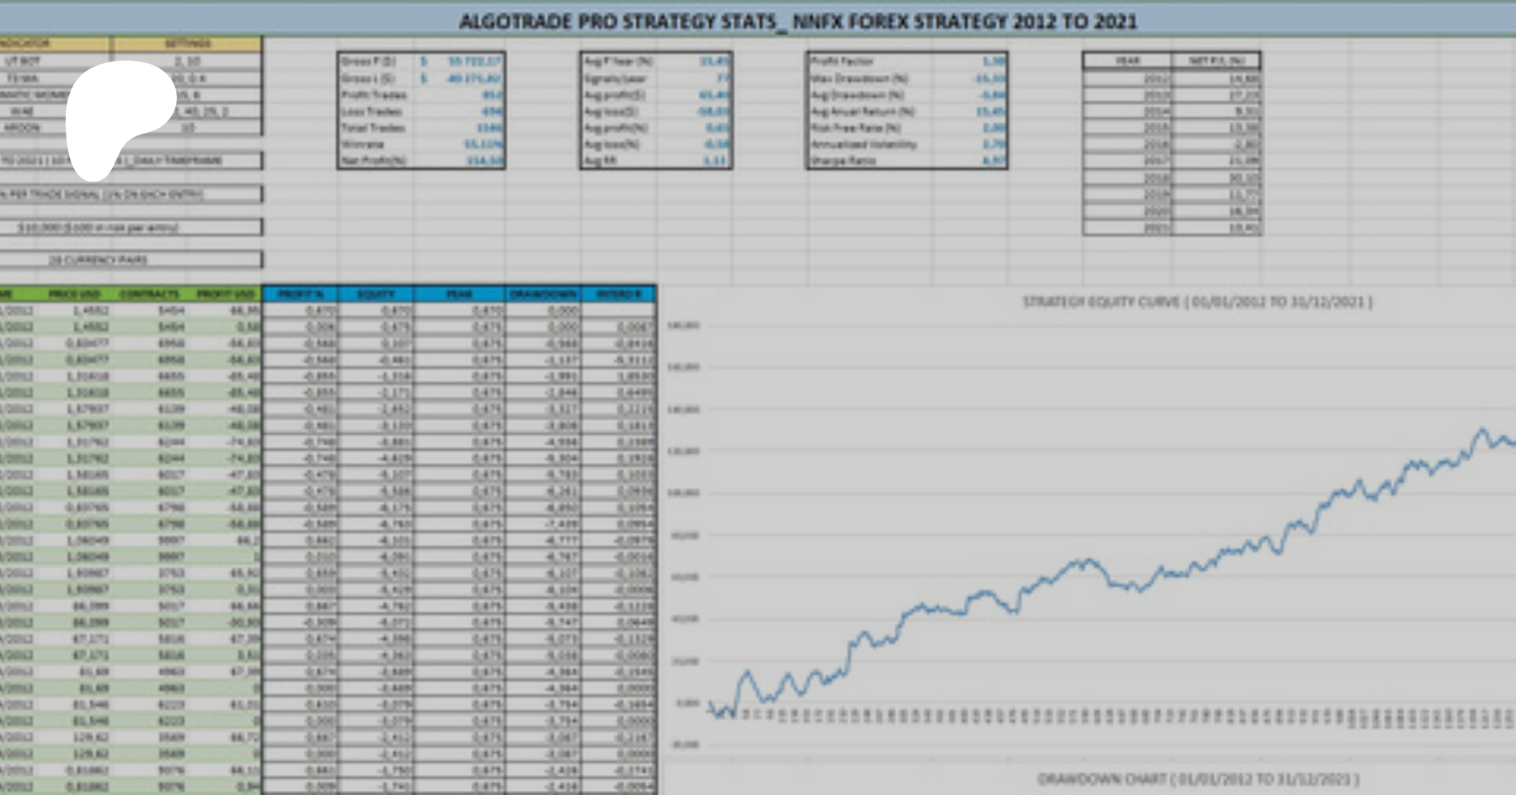Select the Net Profit (%) label cell

(374, 161)
